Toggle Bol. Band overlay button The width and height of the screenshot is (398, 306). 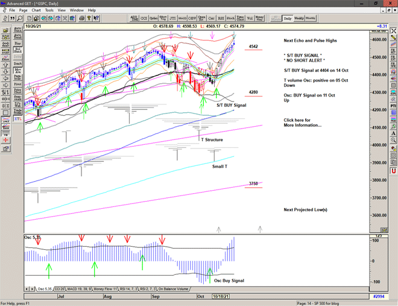(17, 51)
